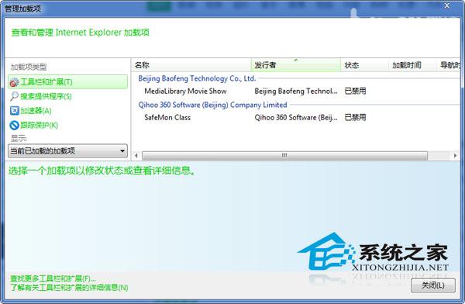Click the search providers magnifier icon
This screenshot has height=304, width=465.
[x=14, y=96]
